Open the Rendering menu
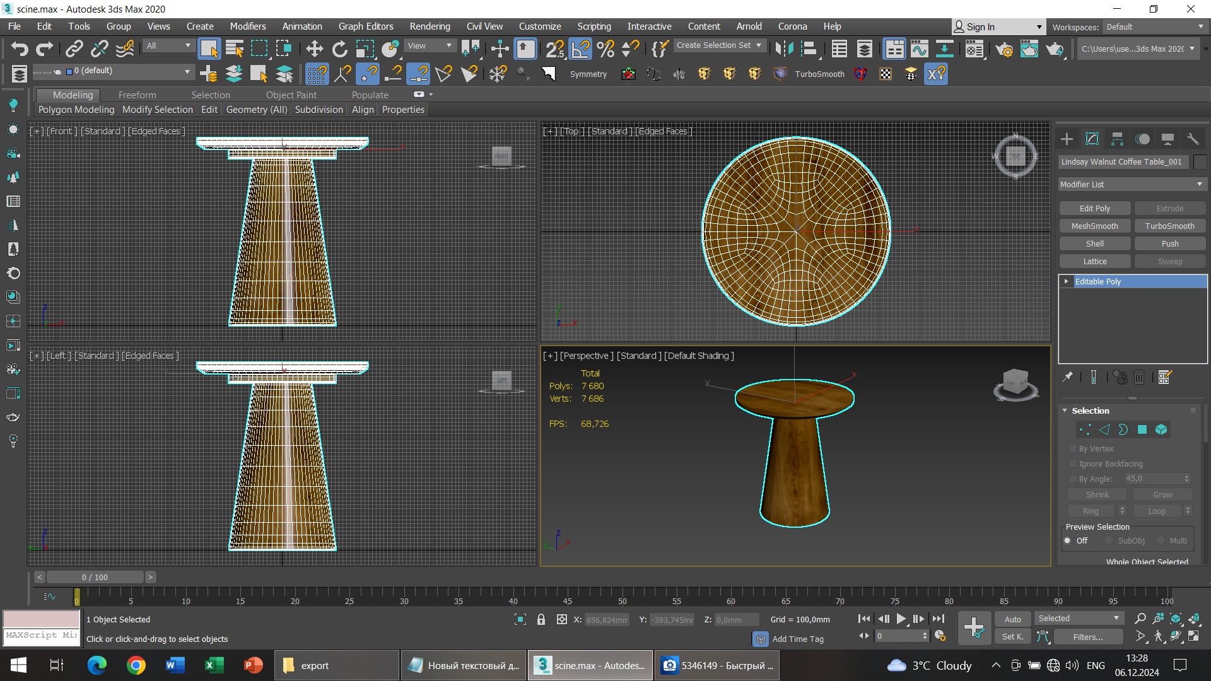1211x681 pixels. tap(430, 26)
